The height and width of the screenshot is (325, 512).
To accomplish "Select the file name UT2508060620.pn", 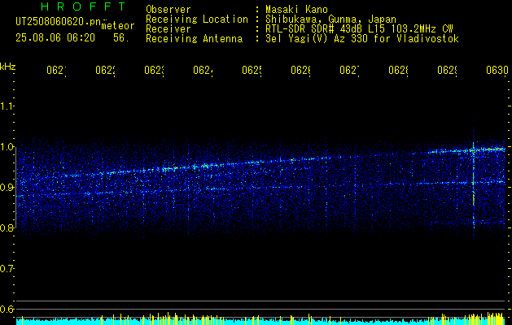I will (x=58, y=21).
